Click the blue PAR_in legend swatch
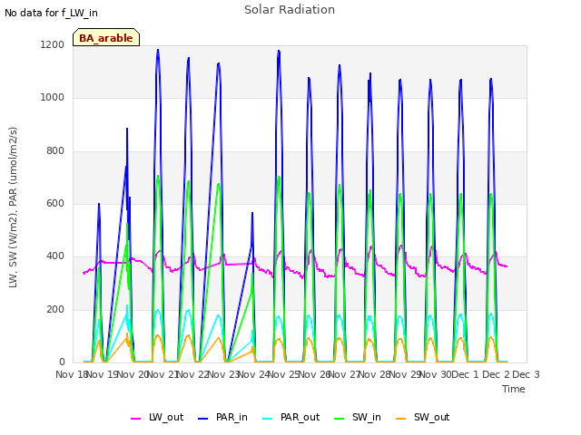Image resolution: width=581 pixels, height=435 pixels. [x=203, y=419]
